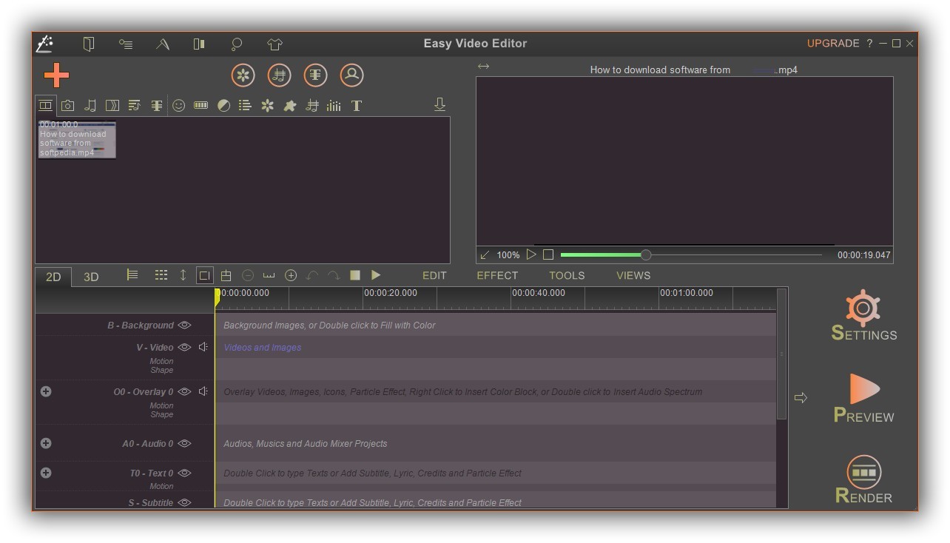Screen dimensions: 950x543
Task: Expand the Overlay 0 track with its plus
Action: pos(46,391)
